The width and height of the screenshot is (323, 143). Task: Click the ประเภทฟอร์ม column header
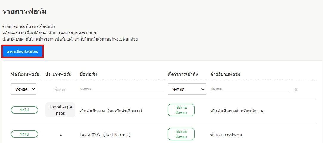58,74
